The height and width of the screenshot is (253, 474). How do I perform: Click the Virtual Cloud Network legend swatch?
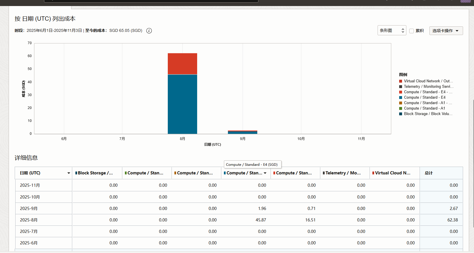(401, 81)
